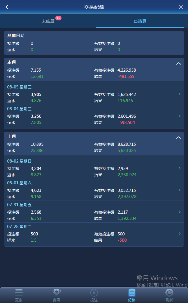The height and width of the screenshot is (303, 188).
Task: Switch to the 已結算 tab
Action: click(x=140, y=21)
